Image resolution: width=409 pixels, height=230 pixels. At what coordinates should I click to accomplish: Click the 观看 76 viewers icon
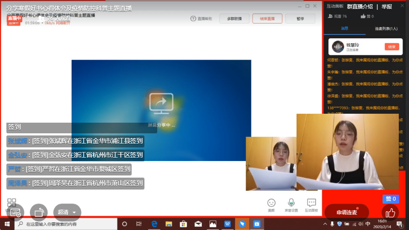pyautogui.click(x=330, y=16)
